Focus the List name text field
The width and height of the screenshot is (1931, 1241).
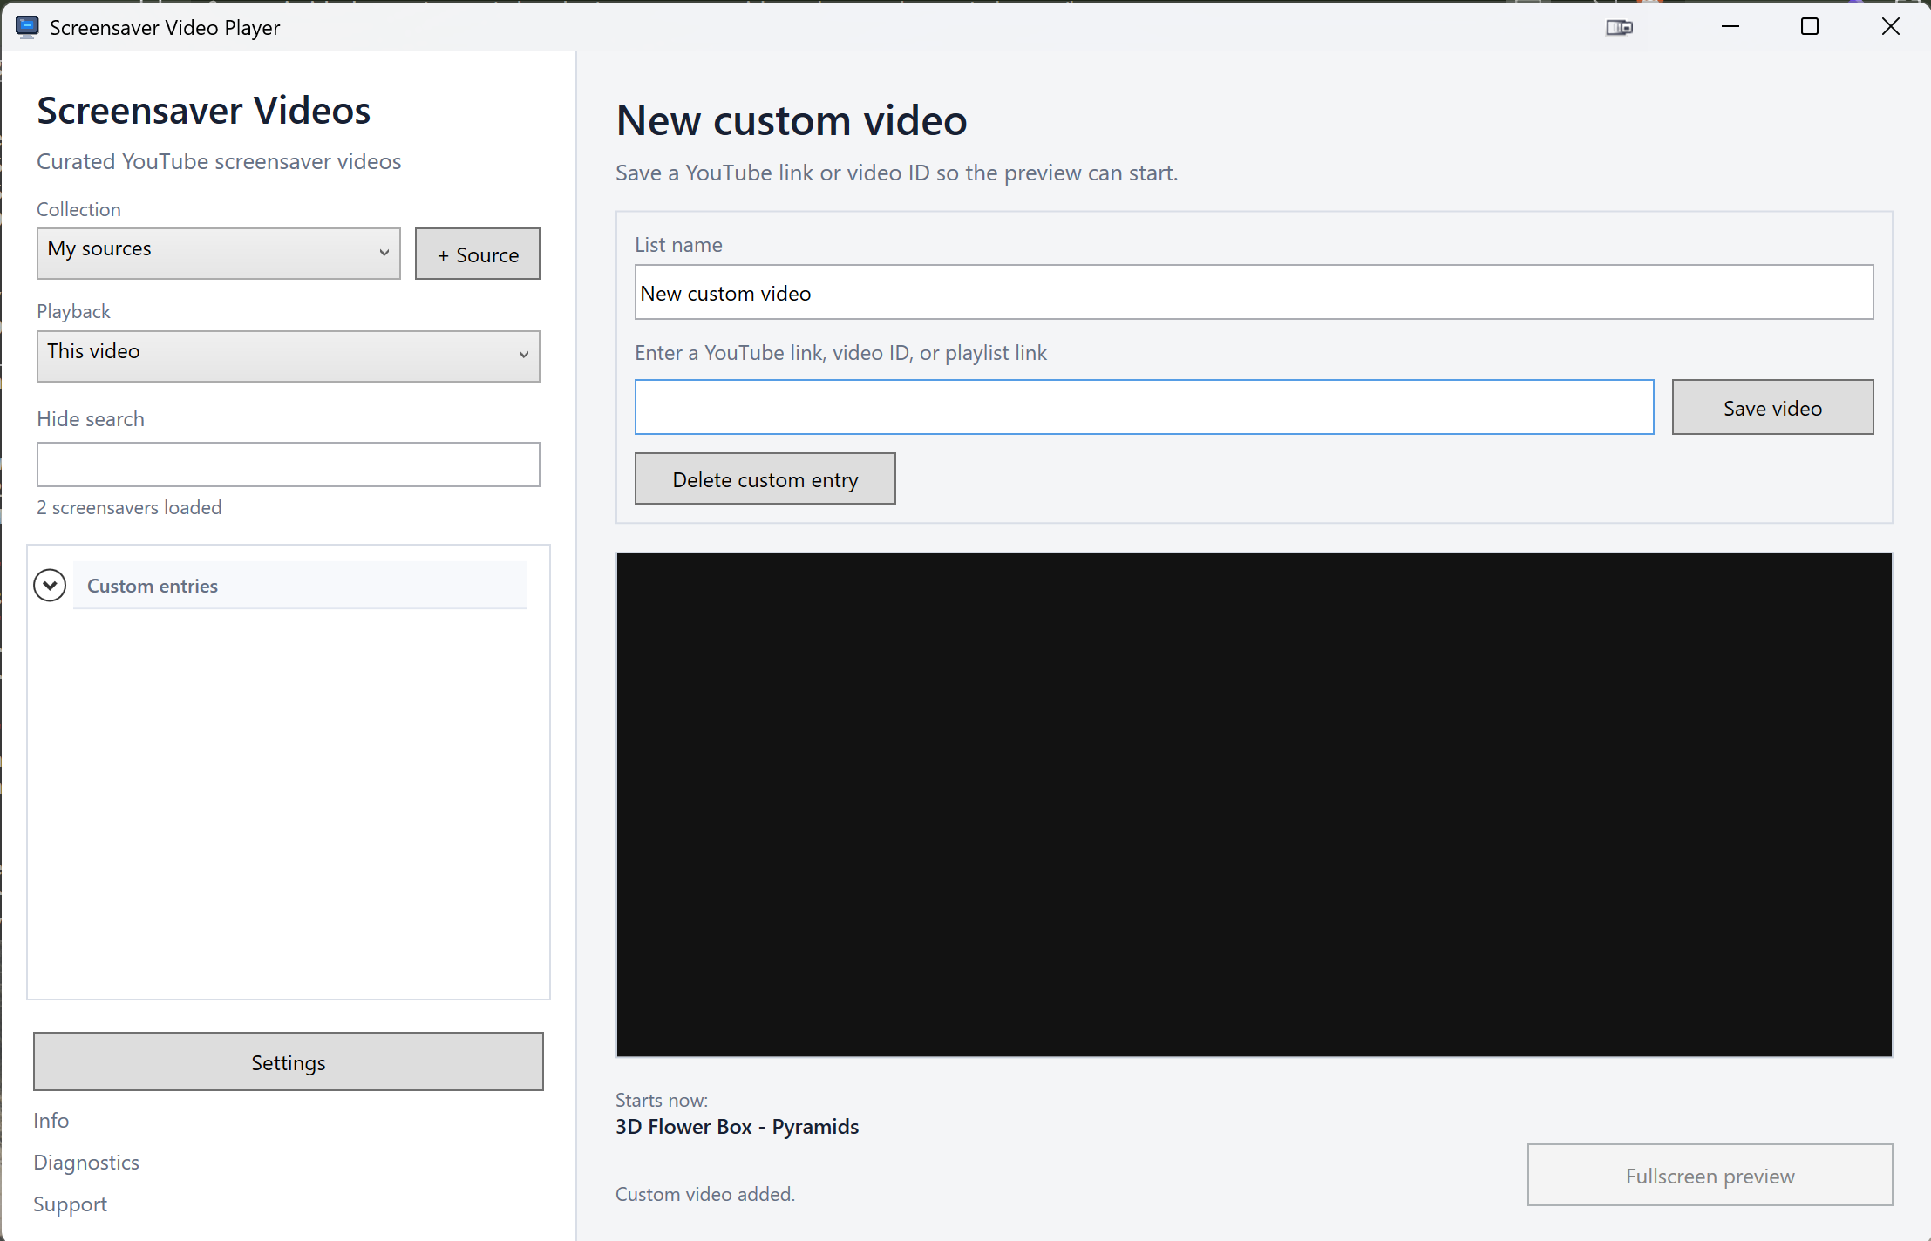tap(1254, 292)
